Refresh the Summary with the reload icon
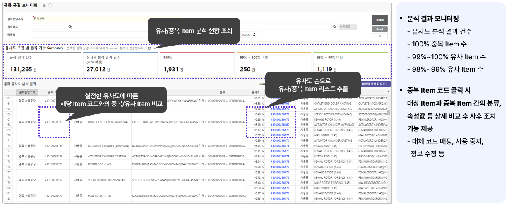This screenshot has width=509, height=208. [149, 48]
